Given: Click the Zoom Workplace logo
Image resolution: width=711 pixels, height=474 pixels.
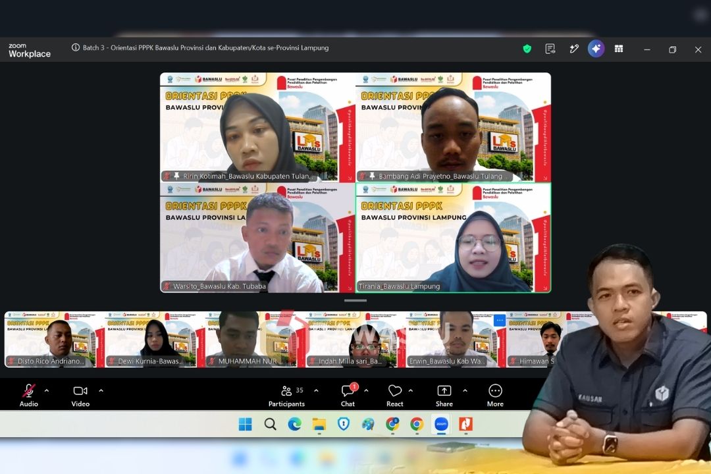Looking at the screenshot, I should click(x=30, y=50).
